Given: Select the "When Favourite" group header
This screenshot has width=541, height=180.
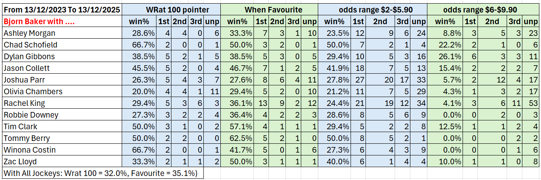Looking at the screenshot, I should (x=270, y=9).
